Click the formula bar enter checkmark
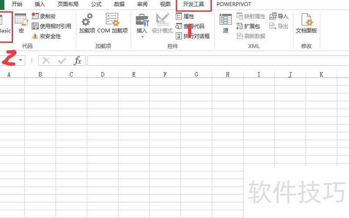The height and width of the screenshot is (218, 349). coord(62,60)
